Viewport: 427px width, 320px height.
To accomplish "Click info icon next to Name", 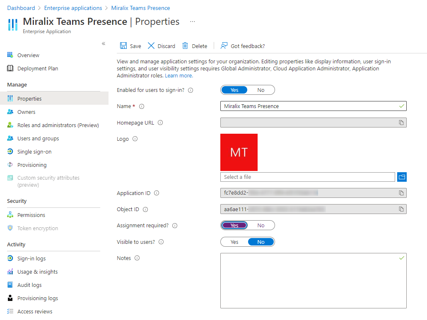I will [142, 106].
